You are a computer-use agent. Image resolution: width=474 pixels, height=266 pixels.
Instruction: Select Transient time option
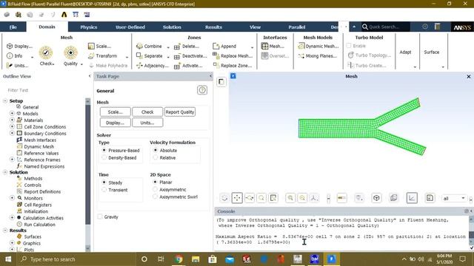point(104,190)
